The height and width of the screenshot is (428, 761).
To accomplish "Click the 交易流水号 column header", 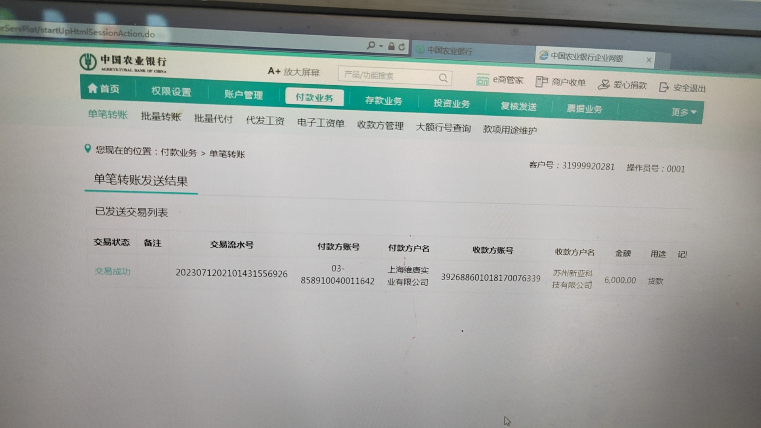I will 232,245.
